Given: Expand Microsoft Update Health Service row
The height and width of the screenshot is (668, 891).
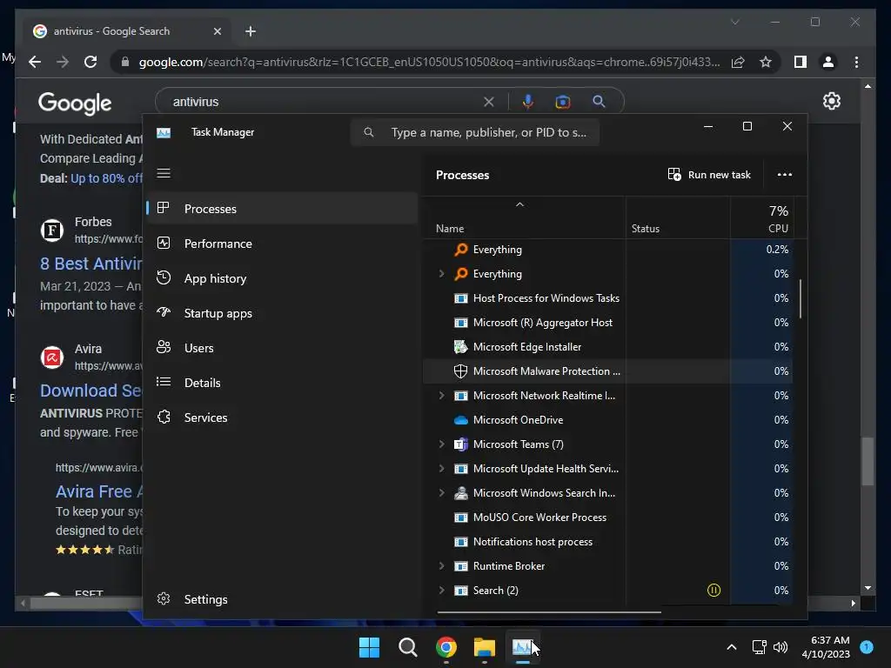Looking at the screenshot, I should [441, 469].
